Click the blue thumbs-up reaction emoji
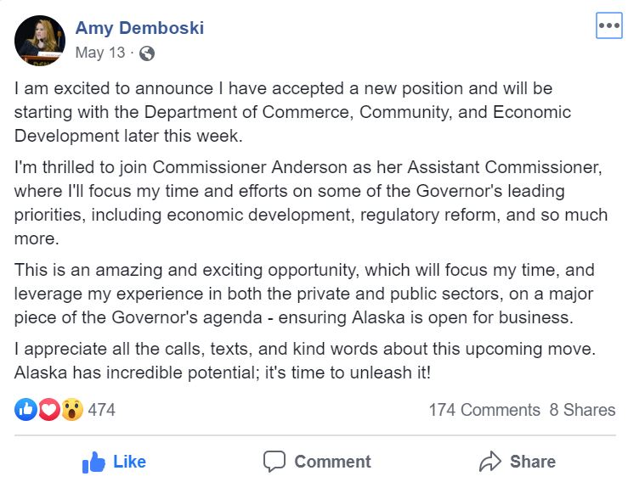This screenshot has width=628, height=482. click(x=25, y=410)
